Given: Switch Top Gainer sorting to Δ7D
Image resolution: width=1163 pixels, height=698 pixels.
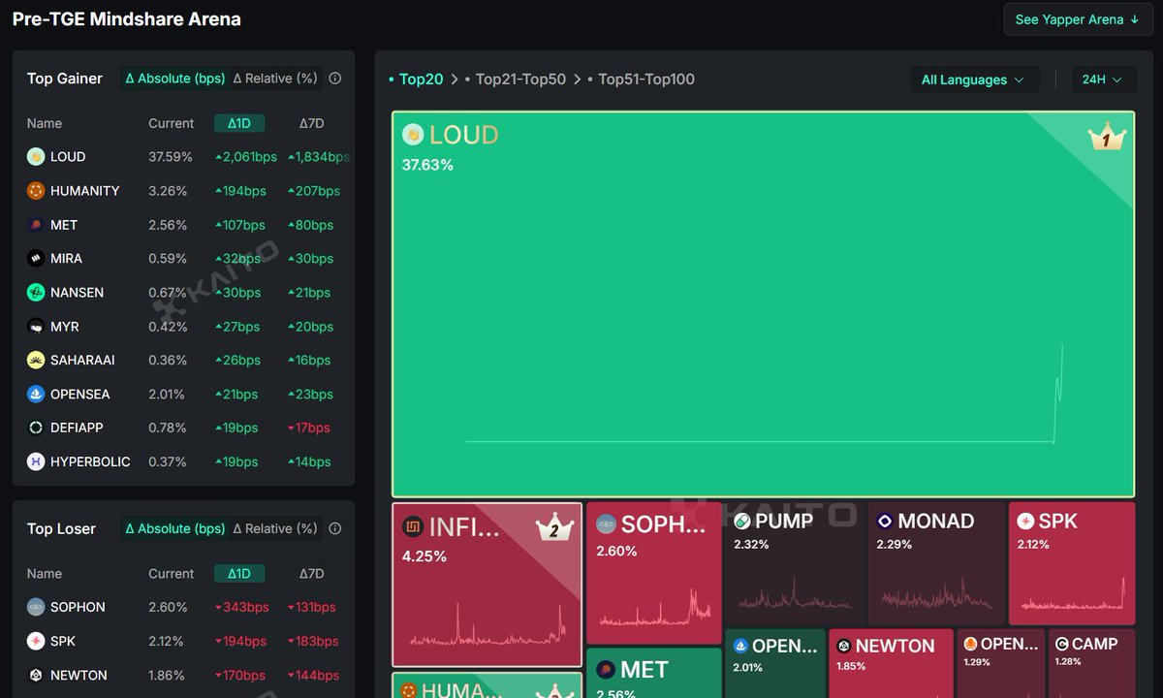Looking at the screenshot, I should coord(311,123).
